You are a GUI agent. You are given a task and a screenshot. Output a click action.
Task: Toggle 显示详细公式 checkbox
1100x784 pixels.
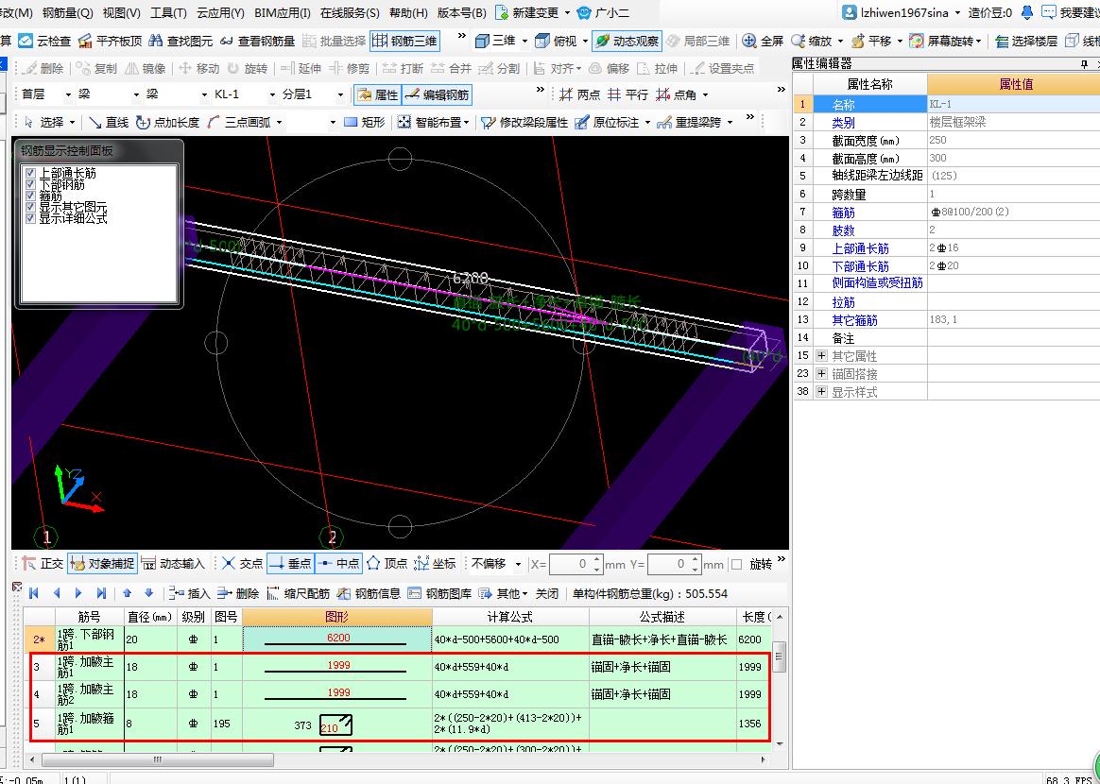pyautogui.click(x=30, y=218)
